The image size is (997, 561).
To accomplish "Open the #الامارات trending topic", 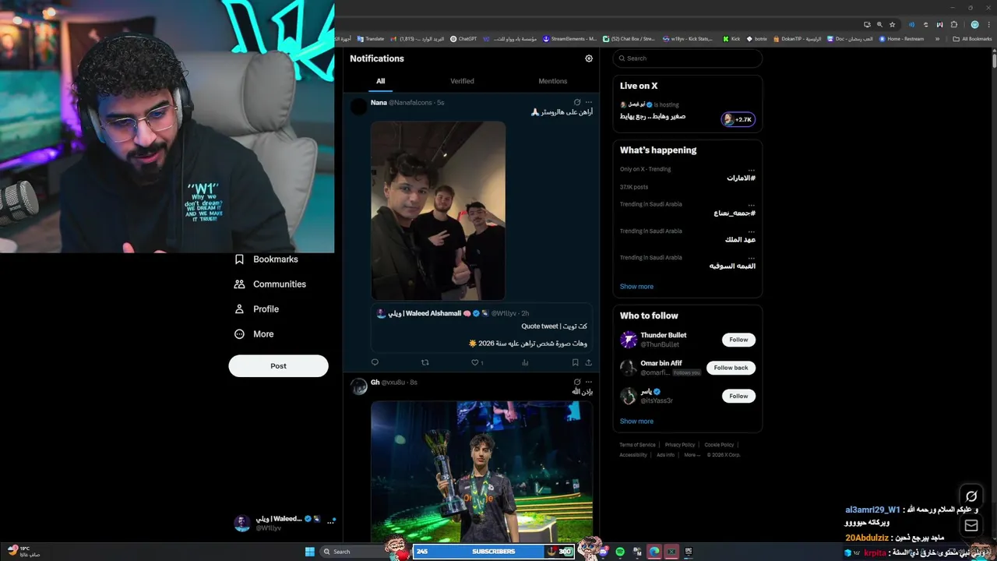I will click(741, 178).
